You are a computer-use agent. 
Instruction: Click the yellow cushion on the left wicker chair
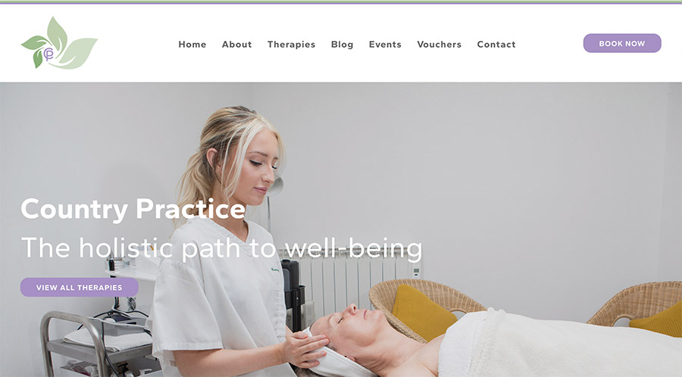[x=423, y=312]
